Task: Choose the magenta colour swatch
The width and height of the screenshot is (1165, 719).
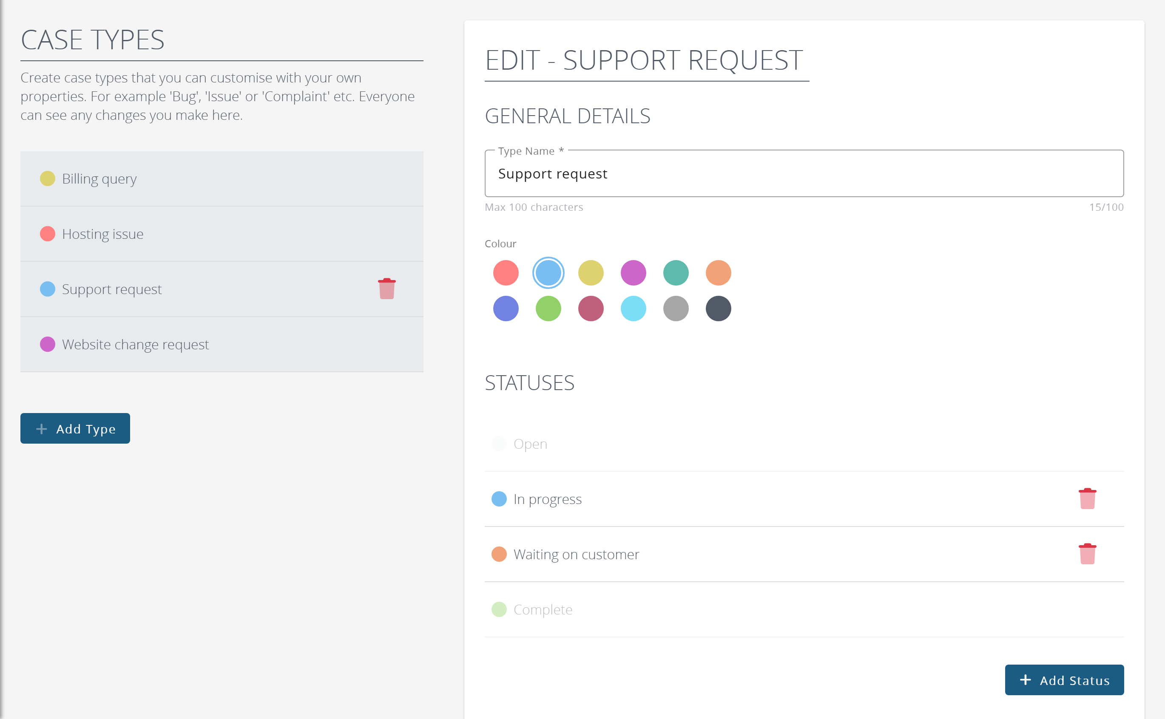Action: click(x=634, y=273)
